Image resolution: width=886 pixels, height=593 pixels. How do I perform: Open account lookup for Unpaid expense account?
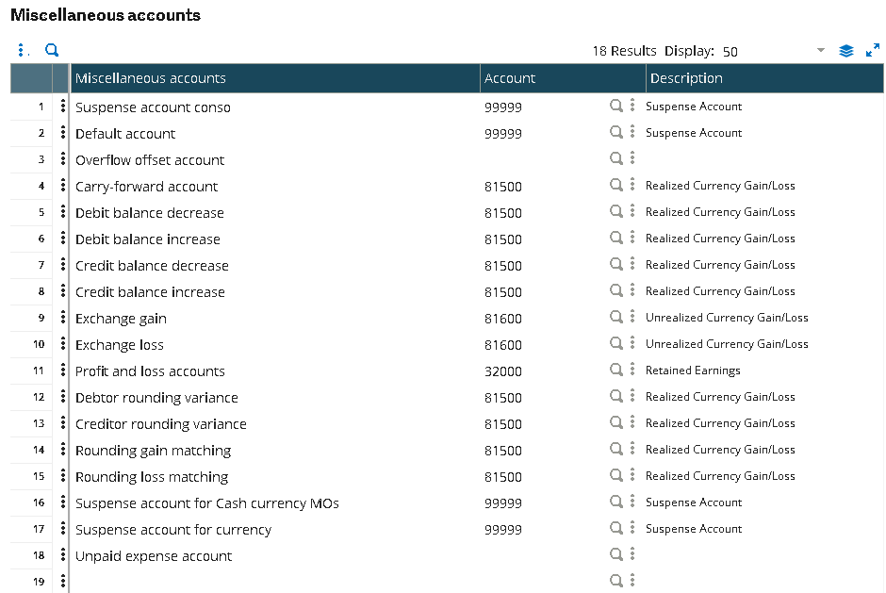[615, 554]
